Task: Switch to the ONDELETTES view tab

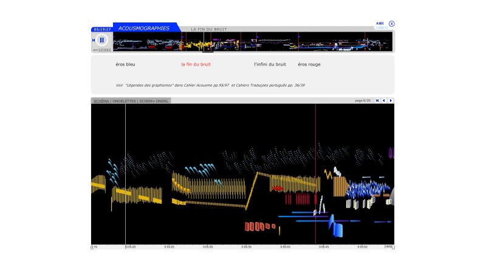Action: [125, 101]
